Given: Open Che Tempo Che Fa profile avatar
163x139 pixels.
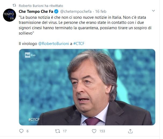Looking at the screenshot, I should point(9,15).
